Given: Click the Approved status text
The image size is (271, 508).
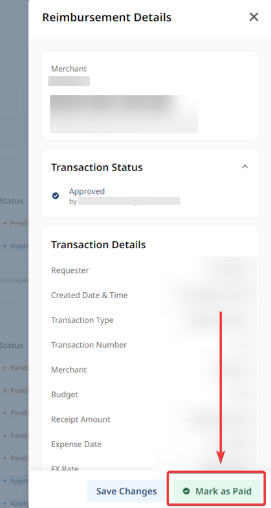Looking at the screenshot, I should click(x=87, y=191).
